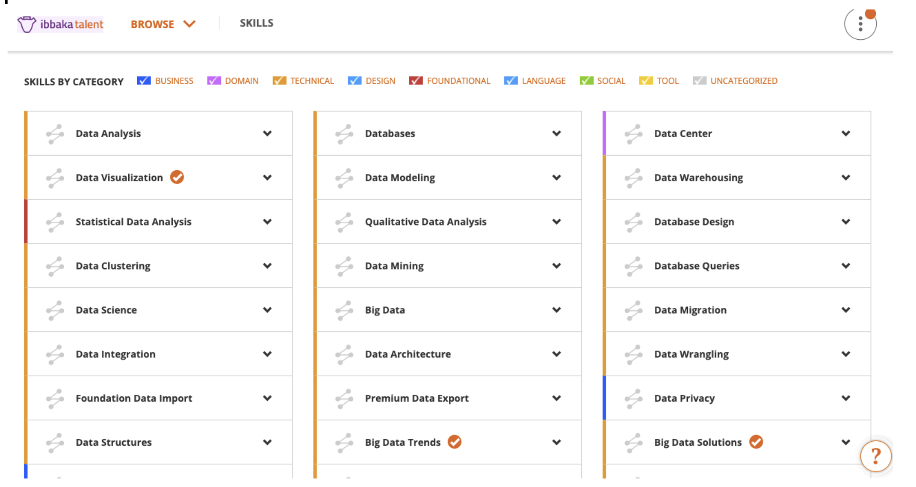Click the ibbaka talent logo
Image resolution: width=916 pixels, height=487 pixels.
coord(60,24)
